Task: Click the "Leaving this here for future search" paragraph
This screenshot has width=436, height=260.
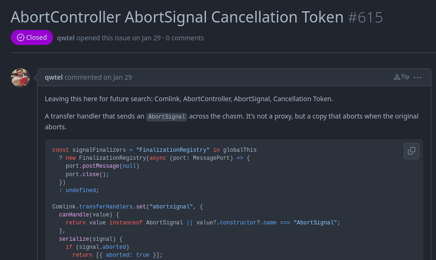Action: 189,99
